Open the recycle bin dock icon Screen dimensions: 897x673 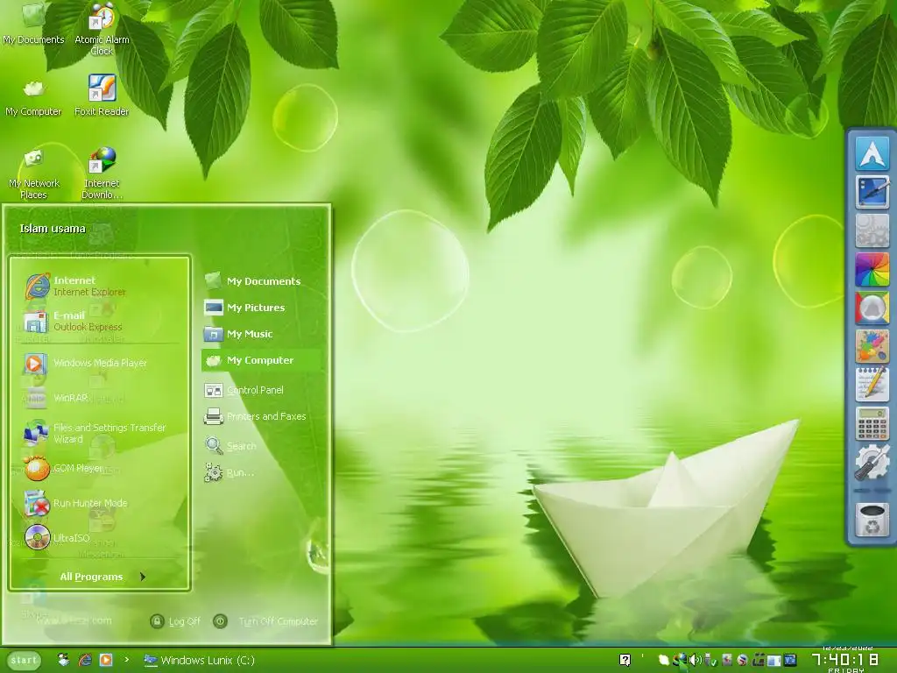(872, 520)
